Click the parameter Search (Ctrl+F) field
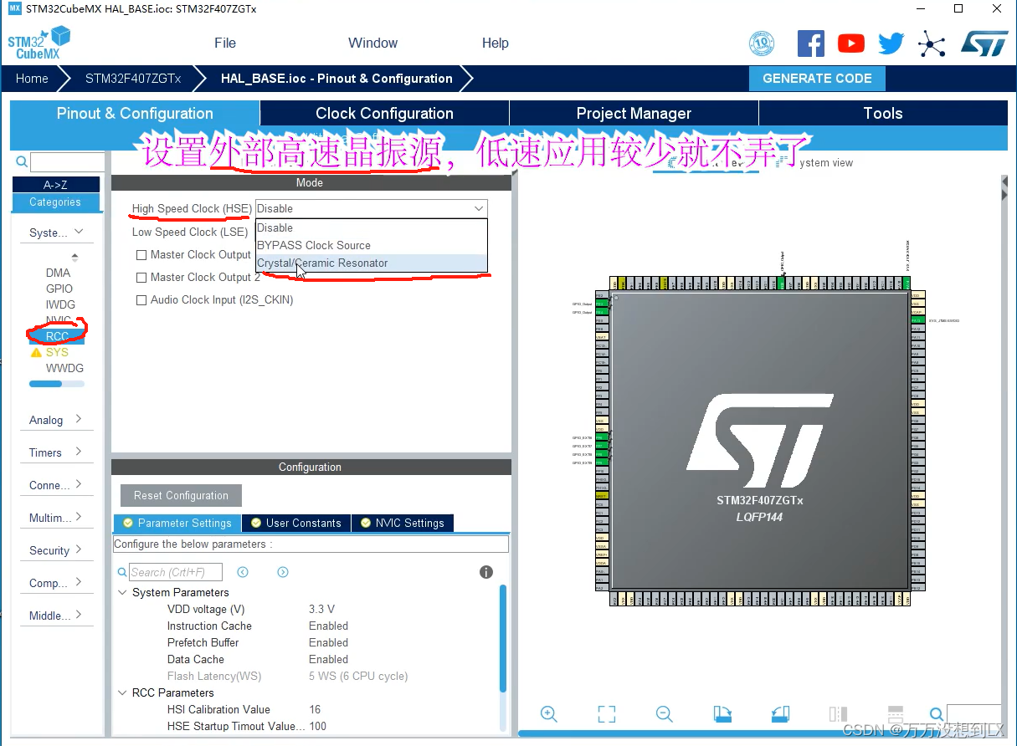The height and width of the screenshot is (746, 1017). pyautogui.click(x=177, y=572)
